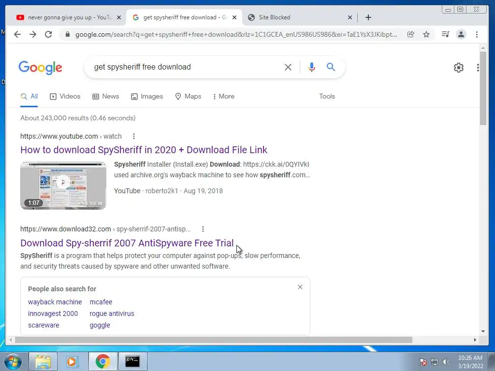
Task: Click the padlock site info icon
Action: (67, 34)
